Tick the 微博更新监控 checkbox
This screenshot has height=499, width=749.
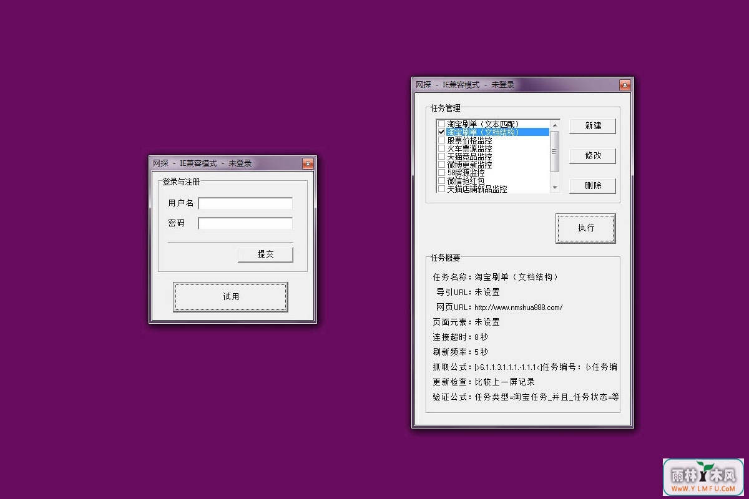pos(441,165)
